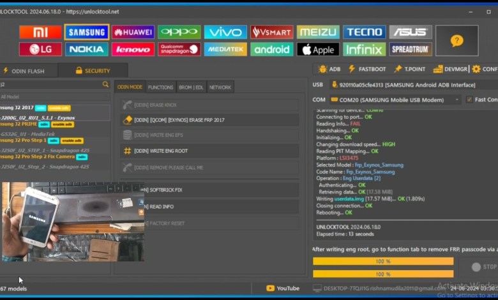Select the Xiaomi MI brand logo
The width and height of the screenshot is (498, 300).
click(x=40, y=32)
